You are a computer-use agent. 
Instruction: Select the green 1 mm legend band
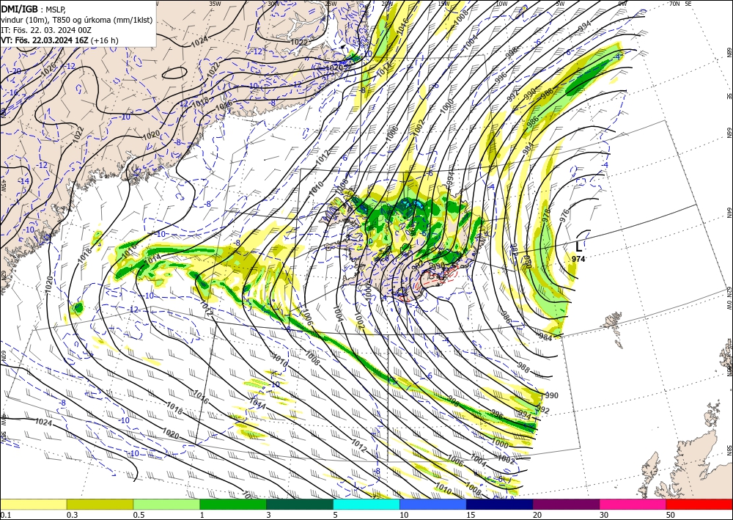coord(233,504)
